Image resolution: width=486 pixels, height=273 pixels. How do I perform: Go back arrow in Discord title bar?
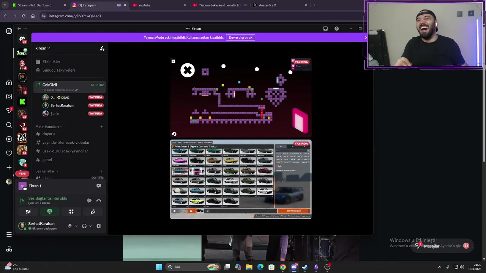tap(19, 28)
